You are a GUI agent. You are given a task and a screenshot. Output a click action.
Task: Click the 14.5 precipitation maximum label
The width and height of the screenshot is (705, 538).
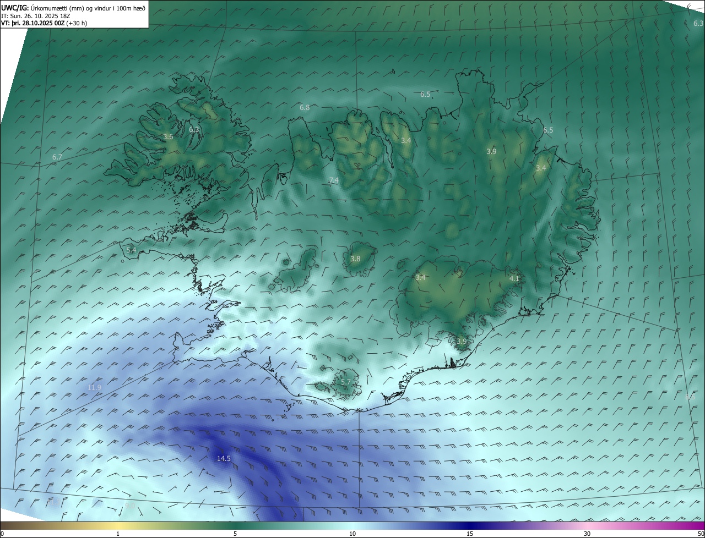pyautogui.click(x=224, y=458)
